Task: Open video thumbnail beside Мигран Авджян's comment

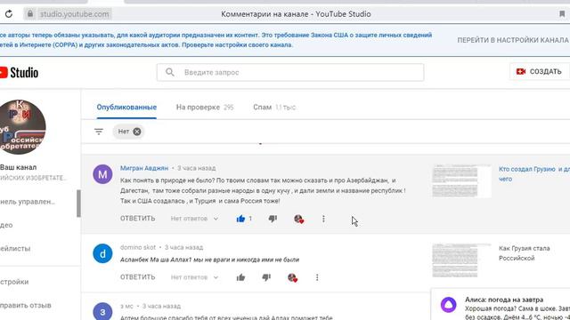Action: click(x=461, y=181)
